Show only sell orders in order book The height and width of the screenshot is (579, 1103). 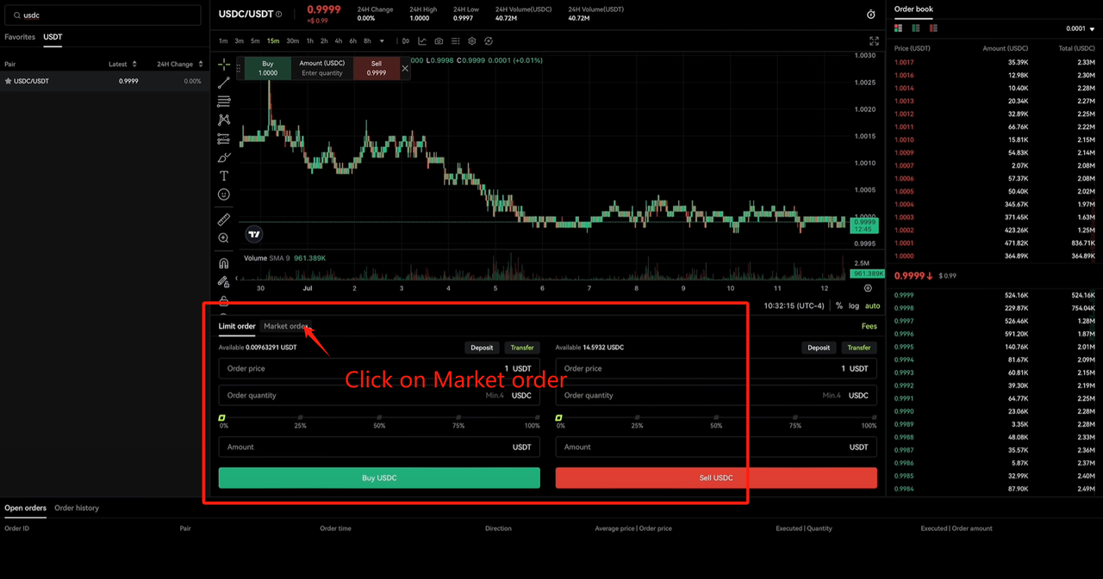tap(933, 28)
